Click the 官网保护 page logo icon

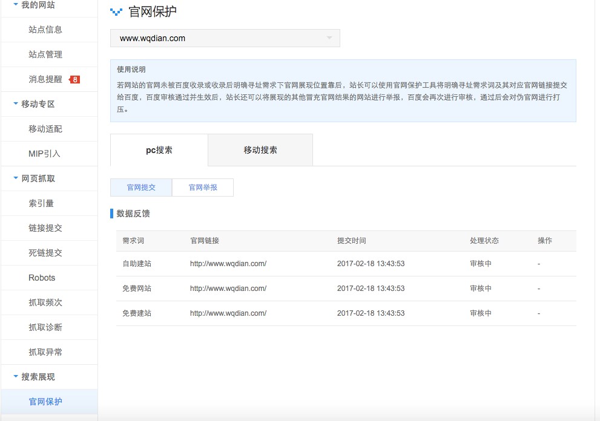[115, 11]
